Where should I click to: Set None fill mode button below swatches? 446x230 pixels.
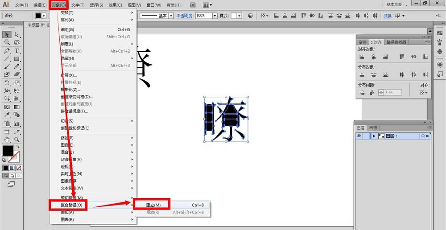tap(19, 168)
